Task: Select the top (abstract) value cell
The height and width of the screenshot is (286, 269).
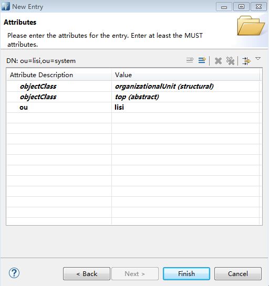Action: [x=185, y=97]
